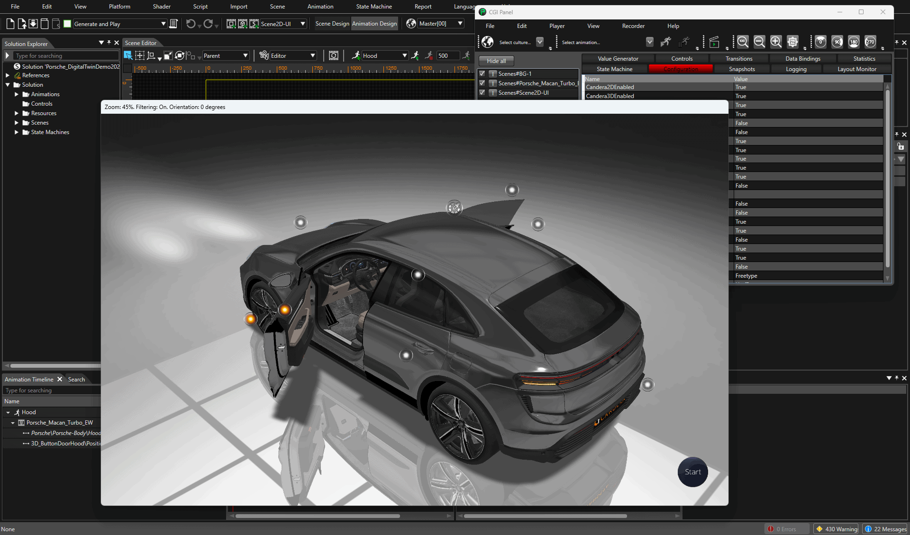910x535 pixels.
Task: Open the Shader menu
Action: [162, 7]
